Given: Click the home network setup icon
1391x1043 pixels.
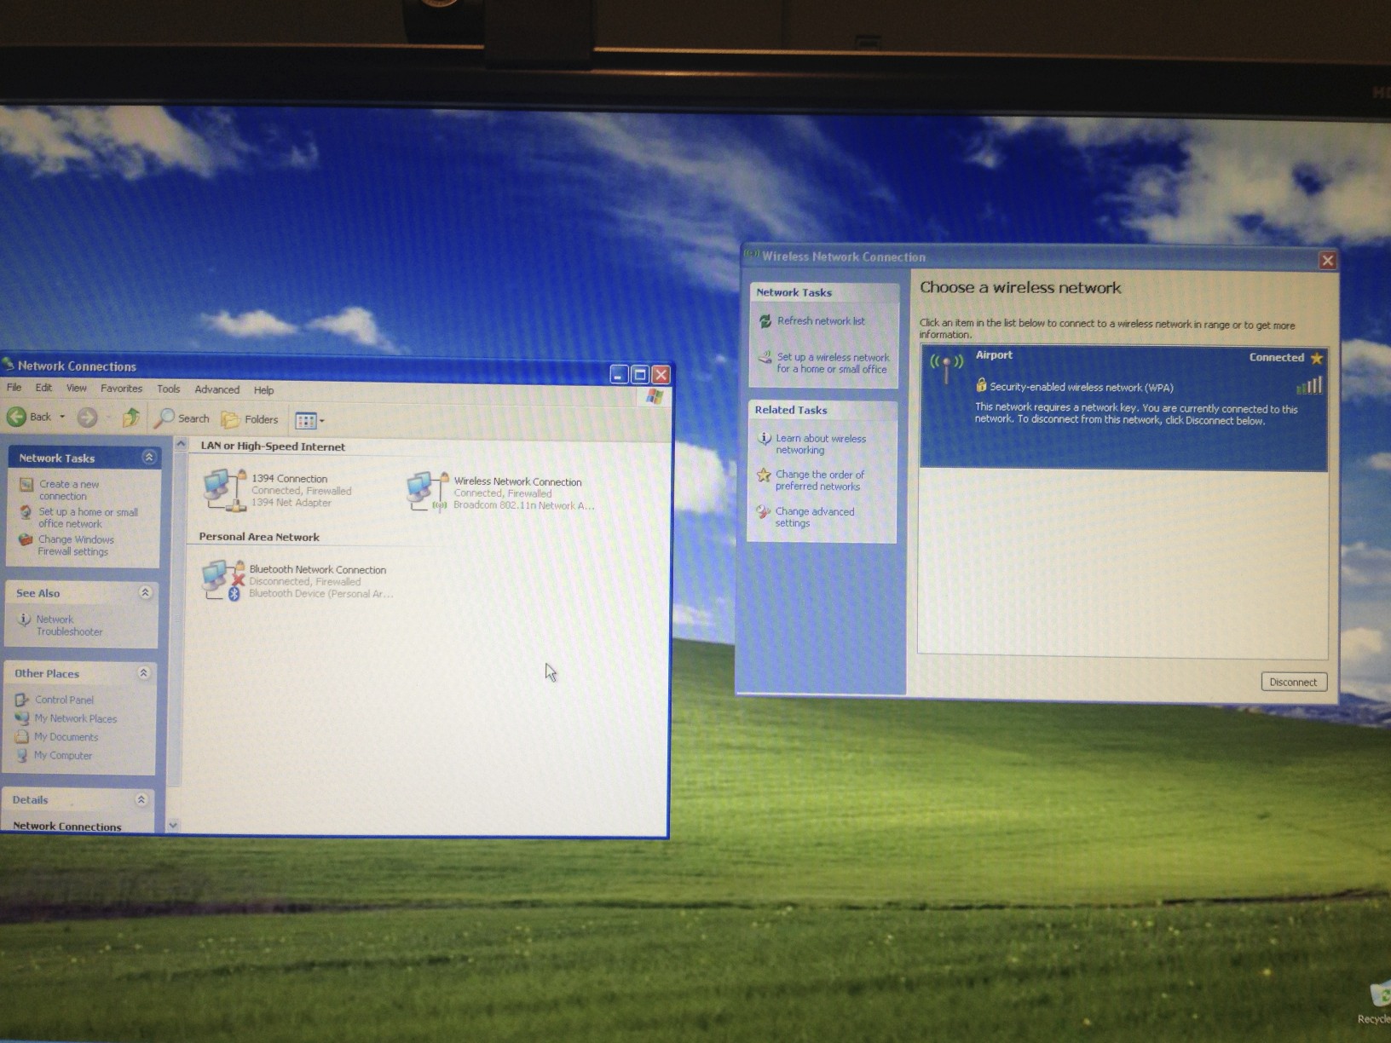Looking at the screenshot, I should click(x=26, y=512).
